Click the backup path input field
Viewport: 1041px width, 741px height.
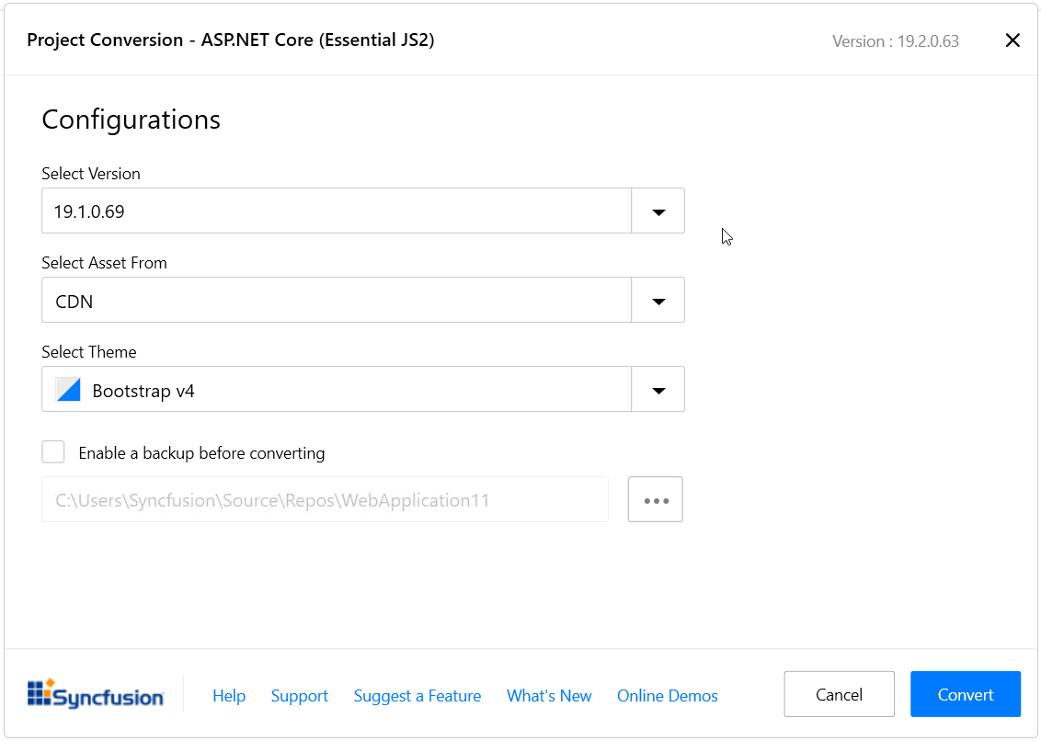(x=326, y=499)
